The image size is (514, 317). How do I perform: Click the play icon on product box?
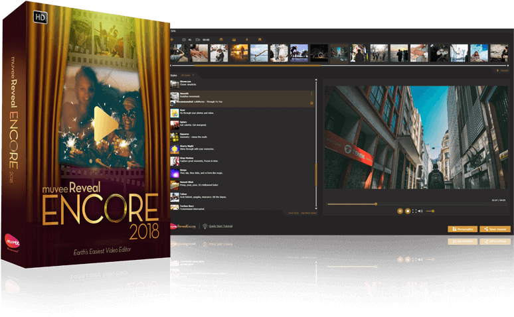[x=106, y=125]
